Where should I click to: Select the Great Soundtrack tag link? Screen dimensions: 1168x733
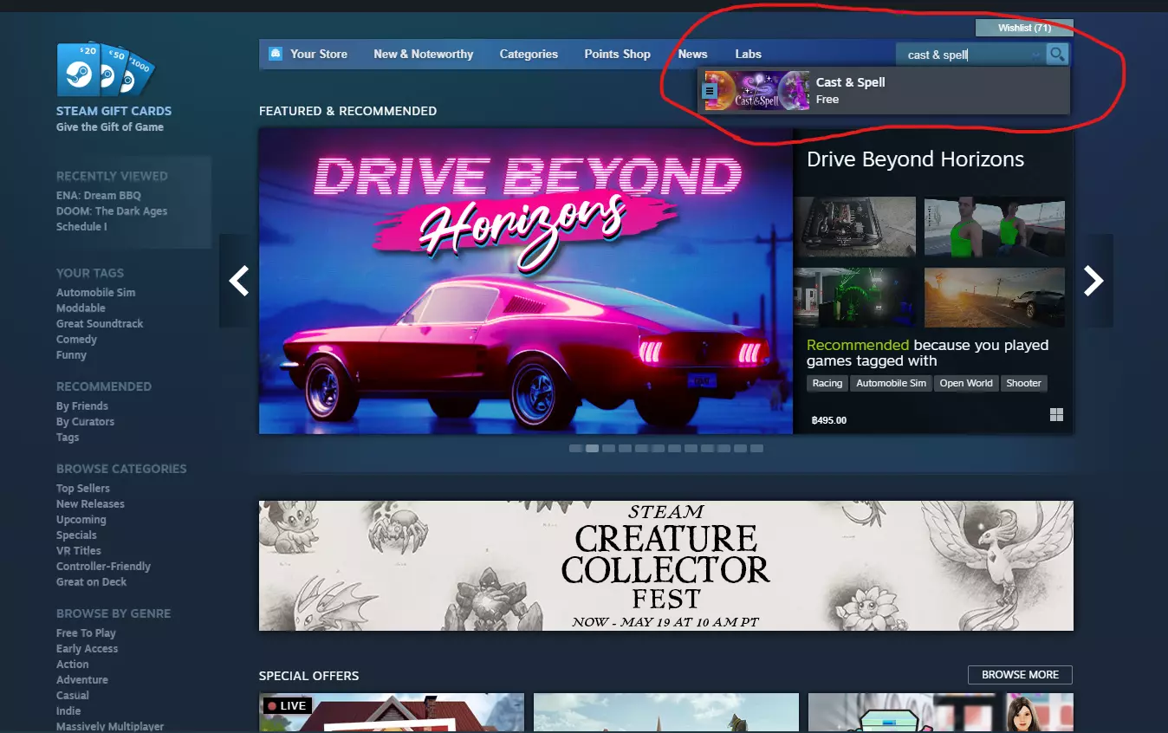coord(100,324)
